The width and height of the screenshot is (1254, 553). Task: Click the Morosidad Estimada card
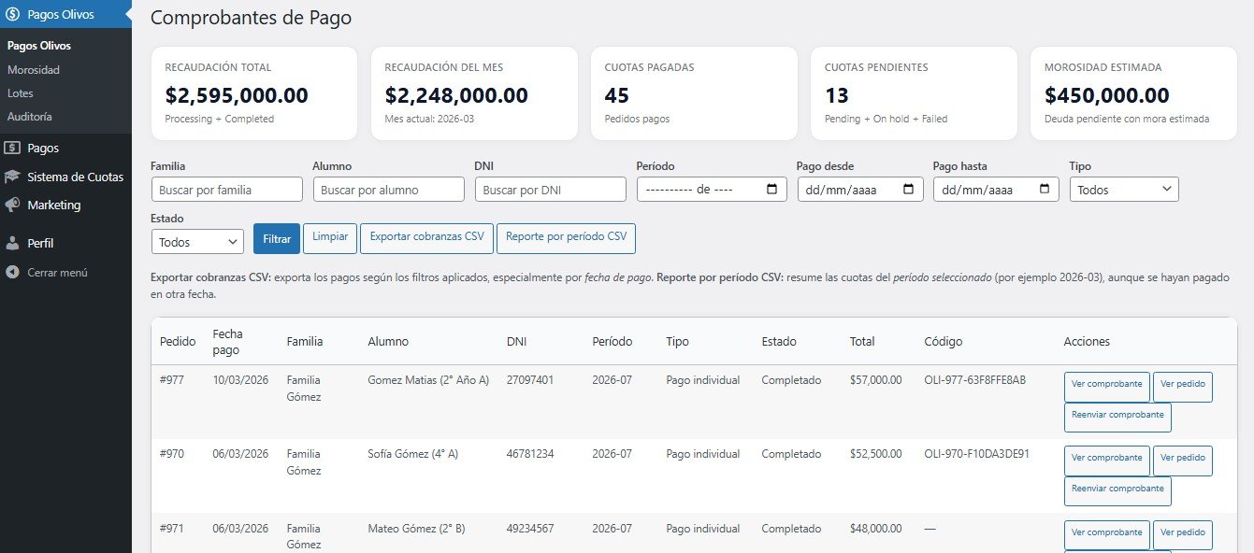(x=1133, y=93)
